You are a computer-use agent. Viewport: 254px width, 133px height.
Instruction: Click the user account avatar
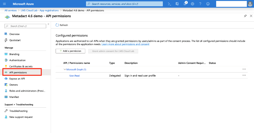[x=250, y=4]
